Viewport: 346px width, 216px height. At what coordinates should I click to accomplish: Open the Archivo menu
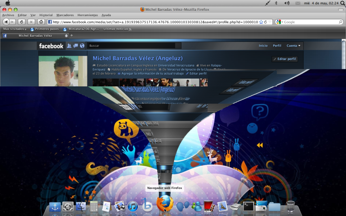coord(8,15)
